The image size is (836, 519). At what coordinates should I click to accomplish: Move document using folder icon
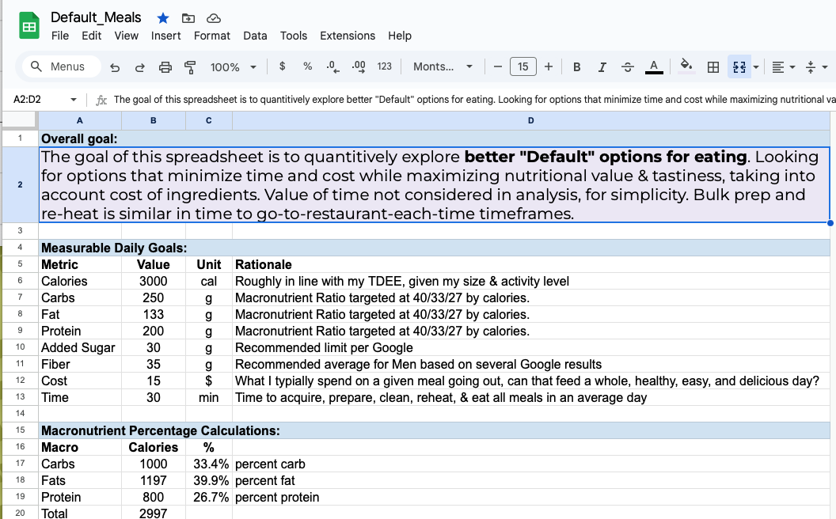188,17
